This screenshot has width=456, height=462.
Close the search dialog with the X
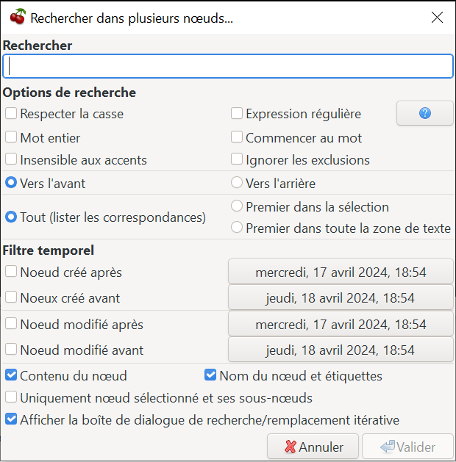coord(437,18)
